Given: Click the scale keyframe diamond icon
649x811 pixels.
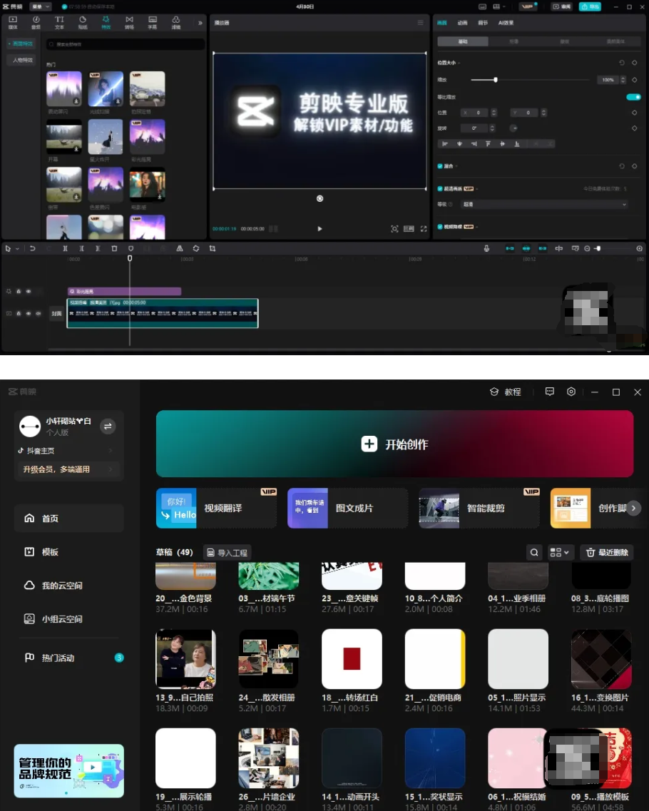Looking at the screenshot, I should 635,80.
